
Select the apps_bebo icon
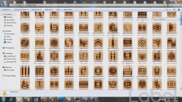tap(54, 27)
